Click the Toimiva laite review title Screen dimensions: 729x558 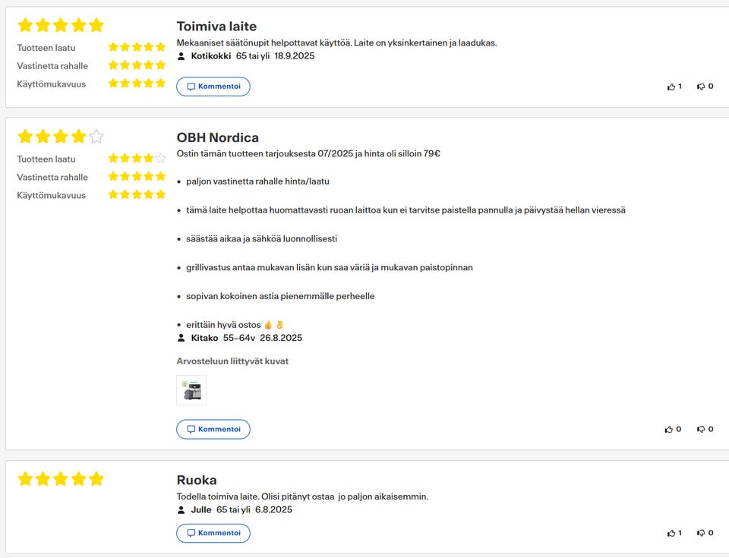(216, 27)
